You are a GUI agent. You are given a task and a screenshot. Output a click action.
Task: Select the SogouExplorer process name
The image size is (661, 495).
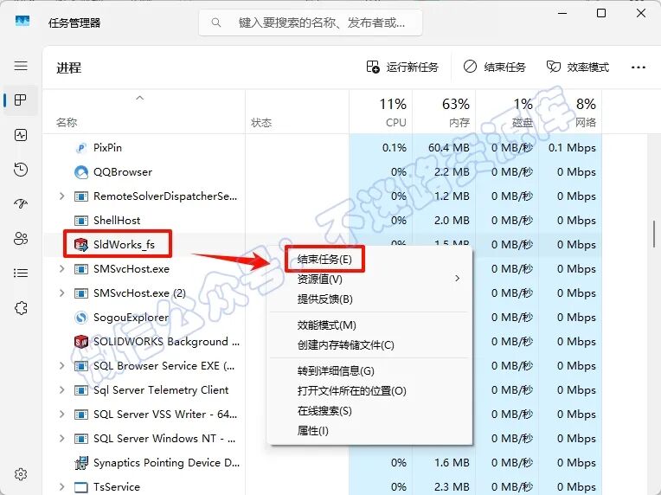point(132,318)
